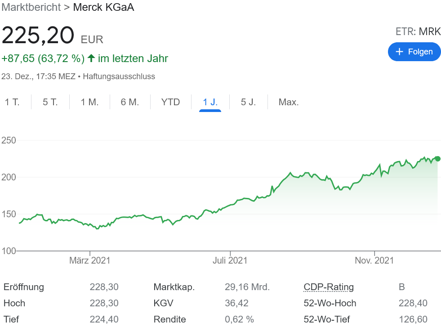The image size is (441, 327).
Task: Select the 1 T. timeframe
Action: [x=13, y=102]
